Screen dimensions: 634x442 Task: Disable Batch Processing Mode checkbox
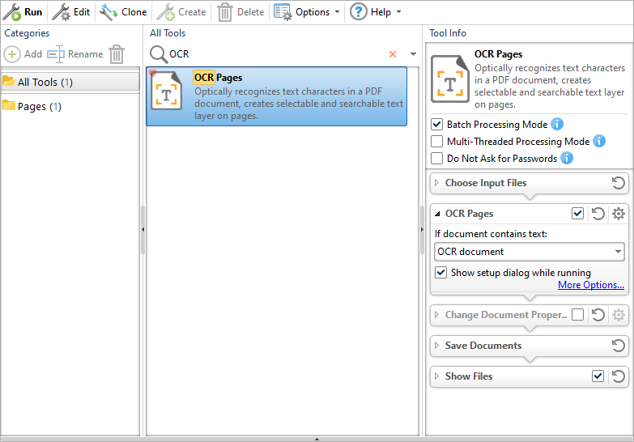(437, 125)
